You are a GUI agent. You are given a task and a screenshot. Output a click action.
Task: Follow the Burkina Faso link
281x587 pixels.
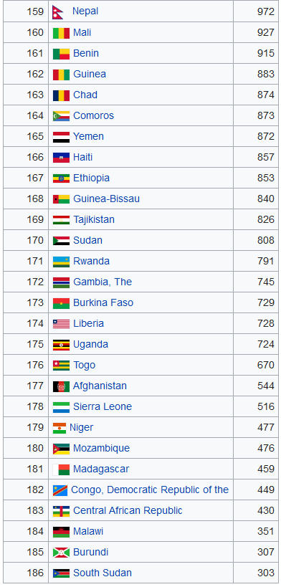coord(103,303)
